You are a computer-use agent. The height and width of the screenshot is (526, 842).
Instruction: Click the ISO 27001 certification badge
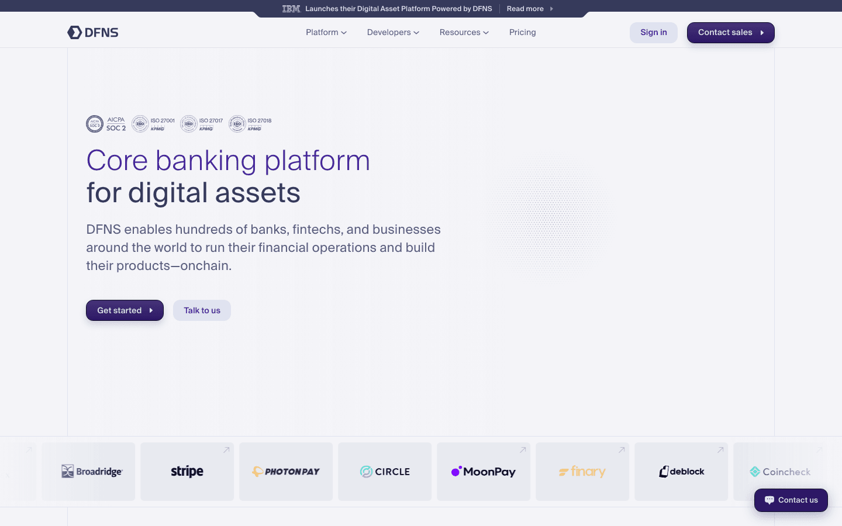[153, 124]
